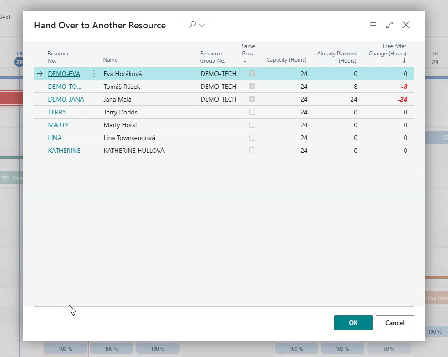The image size is (448, 357).
Task: Click the 50 % capacity bar in background planner
Action: (x=389, y=349)
